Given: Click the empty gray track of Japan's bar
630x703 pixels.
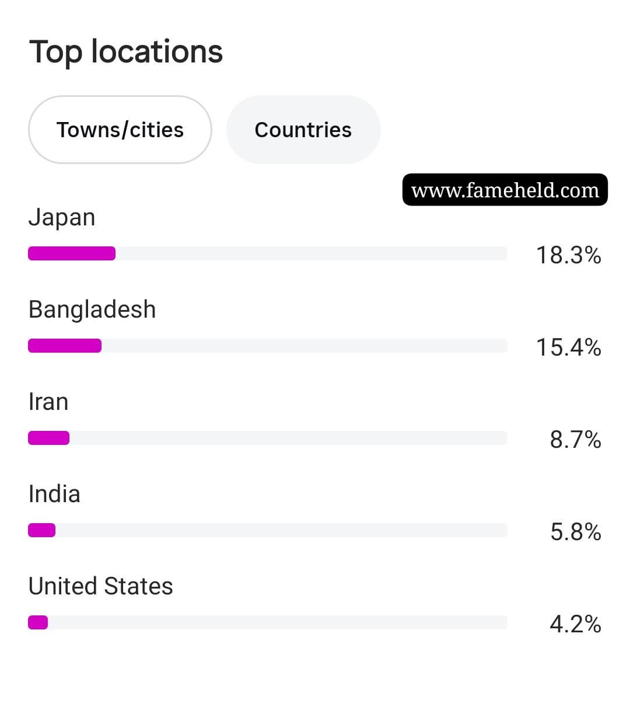Looking at the screenshot, I should tap(311, 253).
